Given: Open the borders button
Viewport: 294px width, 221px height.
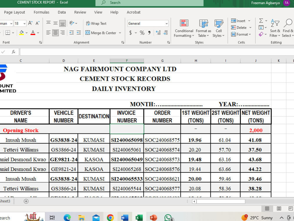Looking at the screenshot, I should click(8, 33).
